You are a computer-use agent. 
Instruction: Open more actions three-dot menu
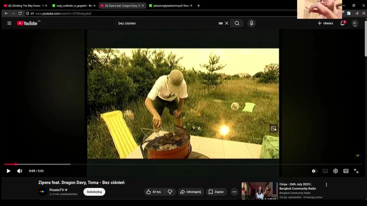tap(234, 192)
